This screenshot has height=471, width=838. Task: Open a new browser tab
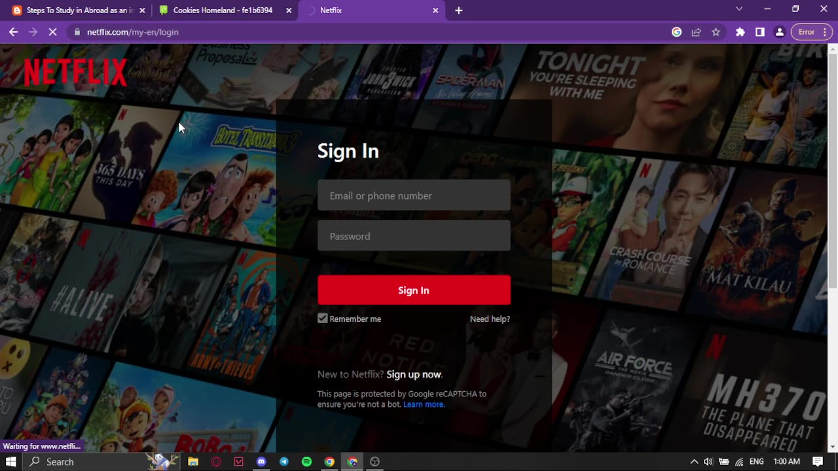pos(459,10)
